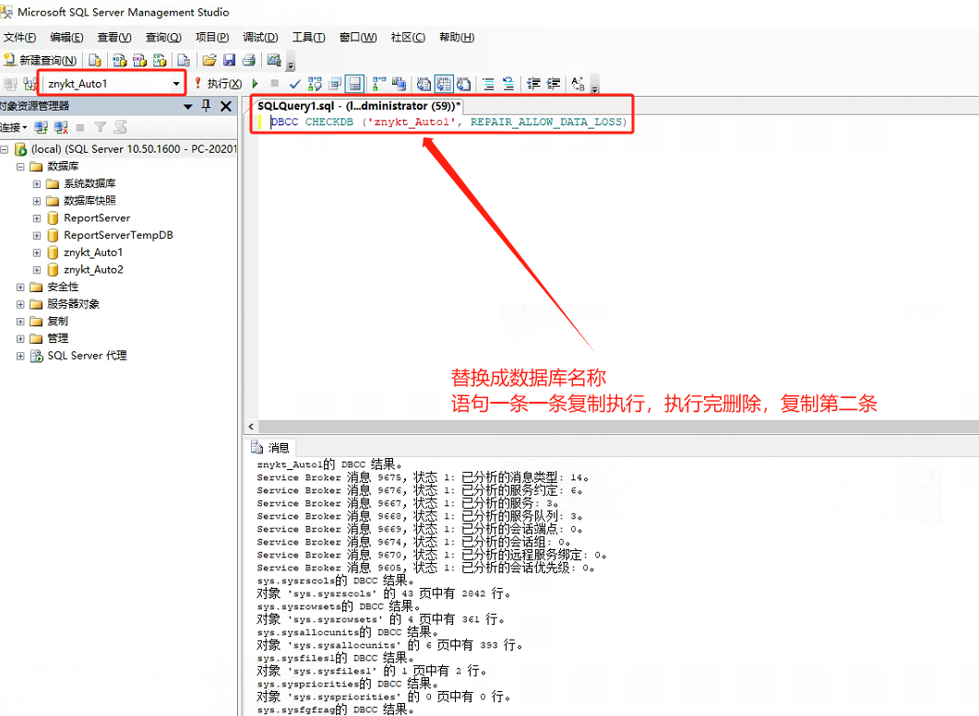979x716 pixels.
Task: Select the 消息 results tab
Action: point(270,448)
